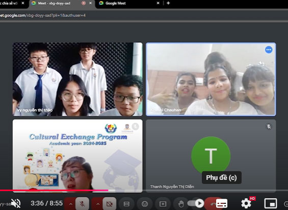Viewport: 288px width, 210px height.
Task: Click the Cultural Exchange Program presentation tile
Action: (77, 156)
